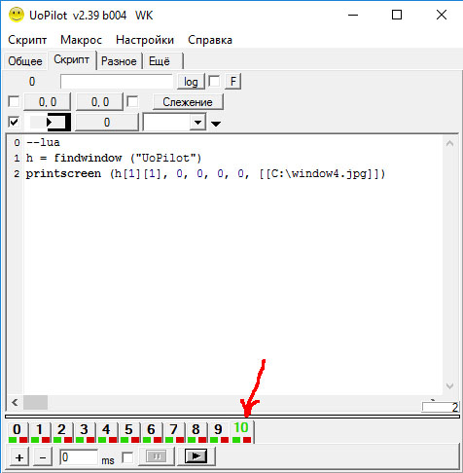
Task: Switch to the Разное tab
Action: pos(119,61)
